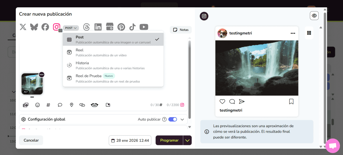Select the X (Twitter) network icon
Screen dimensions: 343x155
coord(23,27)
